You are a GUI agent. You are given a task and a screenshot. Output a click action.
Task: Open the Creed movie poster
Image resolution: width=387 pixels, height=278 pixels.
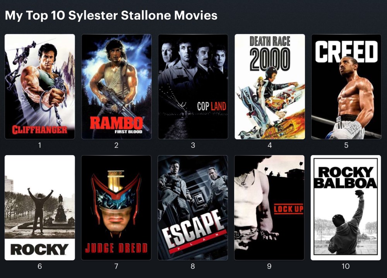pos(346,86)
